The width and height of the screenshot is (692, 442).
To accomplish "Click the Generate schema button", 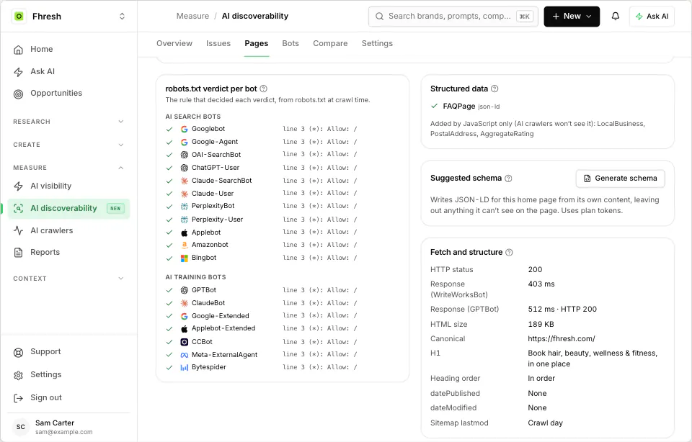I will pyautogui.click(x=620, y=179).
